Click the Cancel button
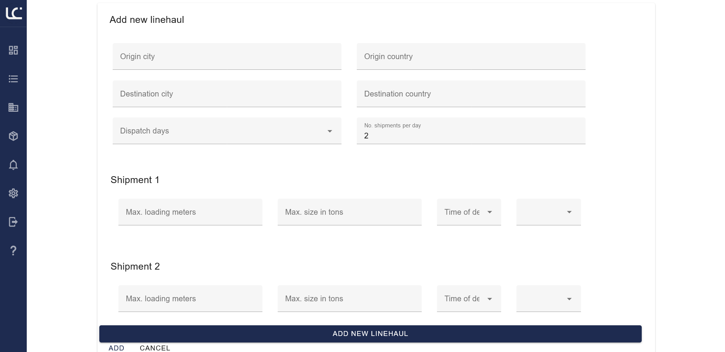 click(x=155, y=348)
